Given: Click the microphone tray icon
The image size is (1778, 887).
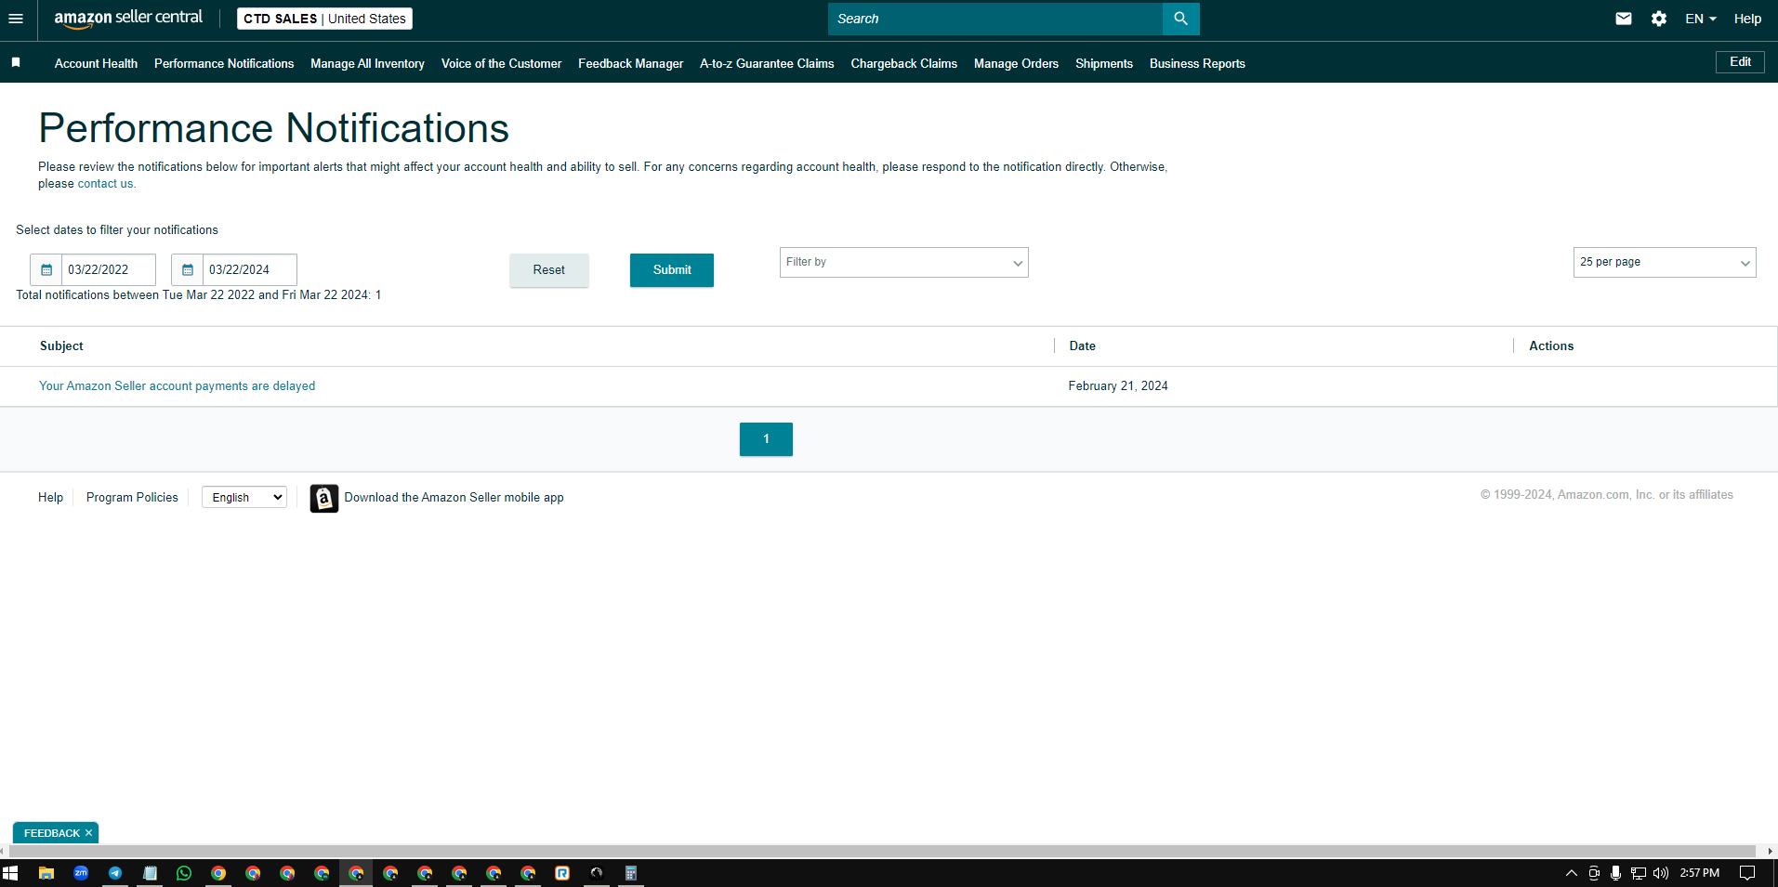Looking at the screenshot, I should point(1616,873).
